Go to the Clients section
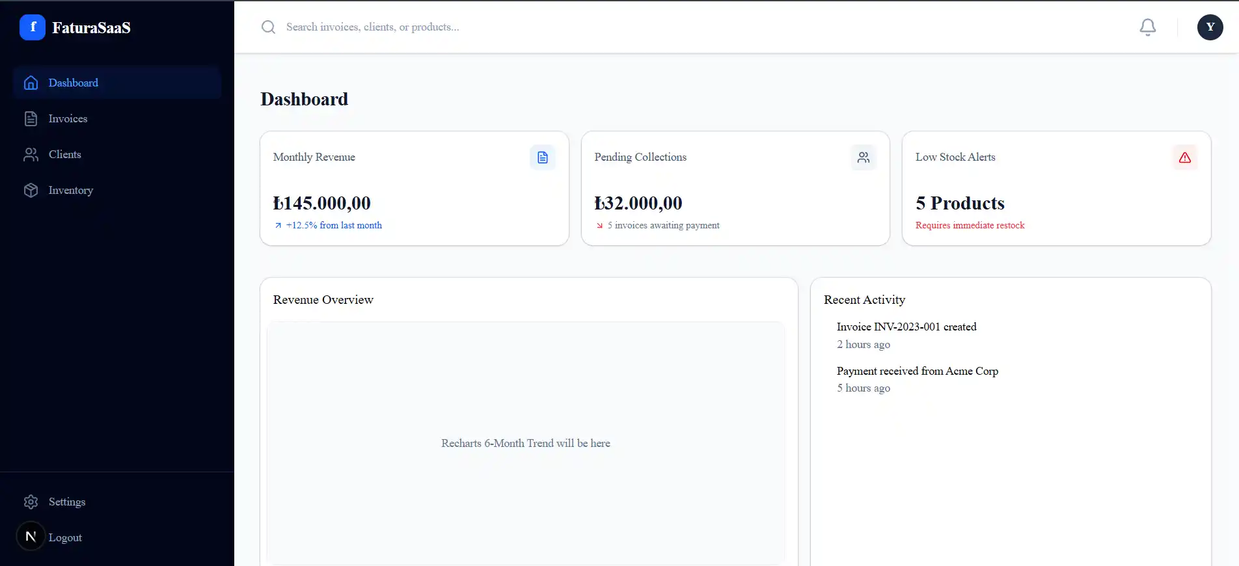Image resolution: width=1239 pixels, height=566 pixels. pyautogui.click(x=117, y=154)
